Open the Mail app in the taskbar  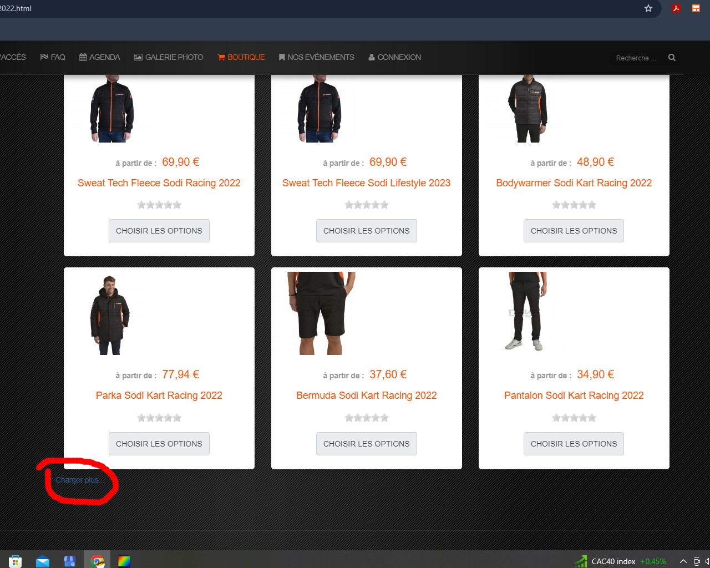click(42, 561)
